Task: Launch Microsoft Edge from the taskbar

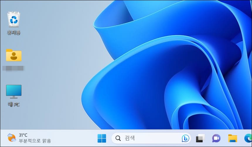Action: pos(248,138)
